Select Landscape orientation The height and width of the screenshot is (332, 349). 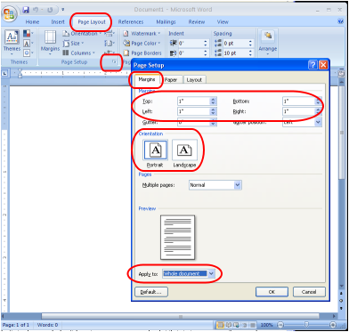coord(184,154)
